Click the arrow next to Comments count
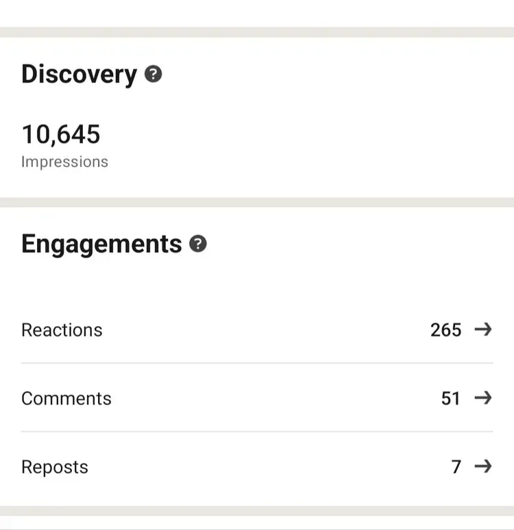The height and width of the screenshot is (530, 514). [x=483, y=398]
